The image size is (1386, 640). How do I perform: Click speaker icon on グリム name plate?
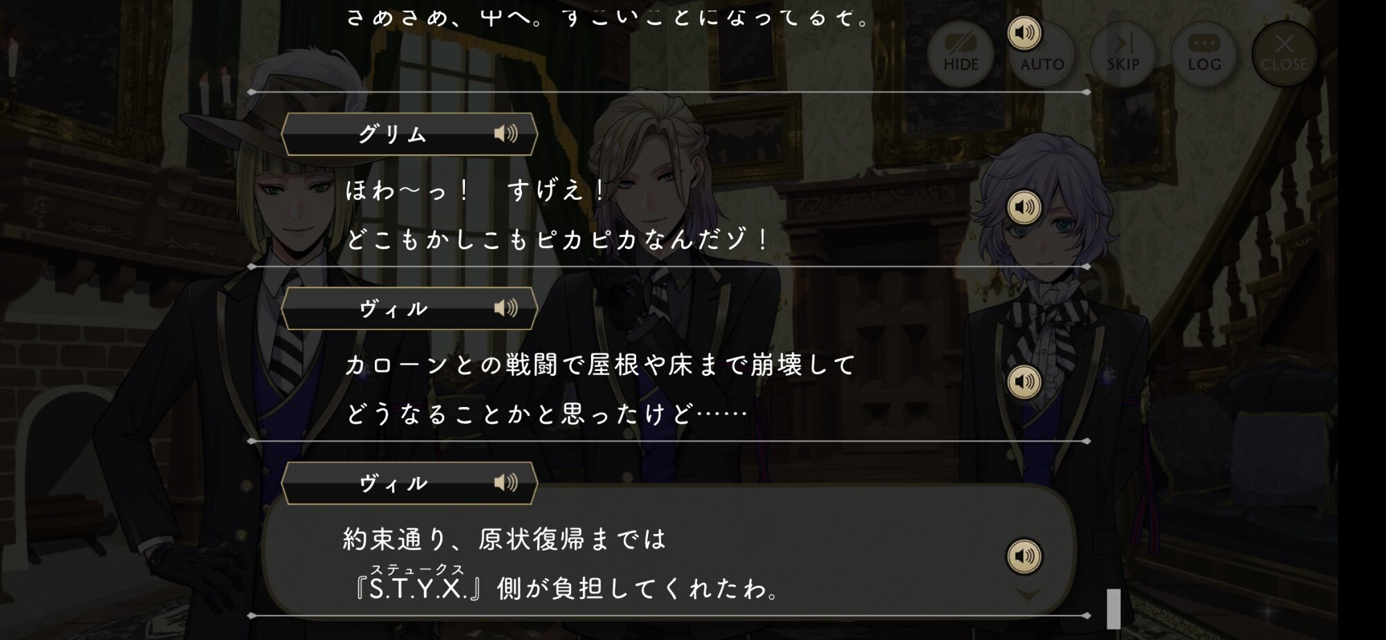click(x=506, y=133)
